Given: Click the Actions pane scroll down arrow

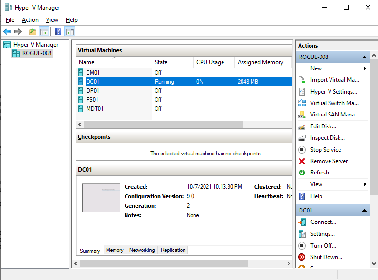Looking at the screenshot, I should pos(374,264).
